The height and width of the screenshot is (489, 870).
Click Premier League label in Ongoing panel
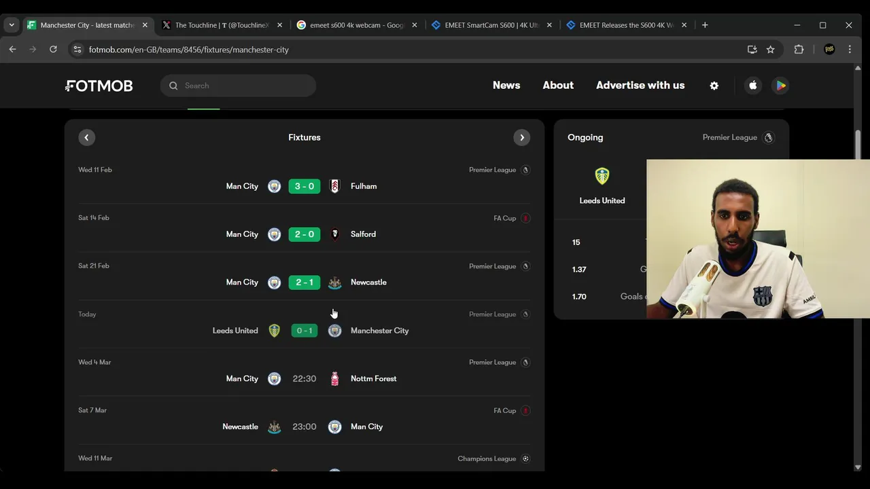[x=730, y=137]
